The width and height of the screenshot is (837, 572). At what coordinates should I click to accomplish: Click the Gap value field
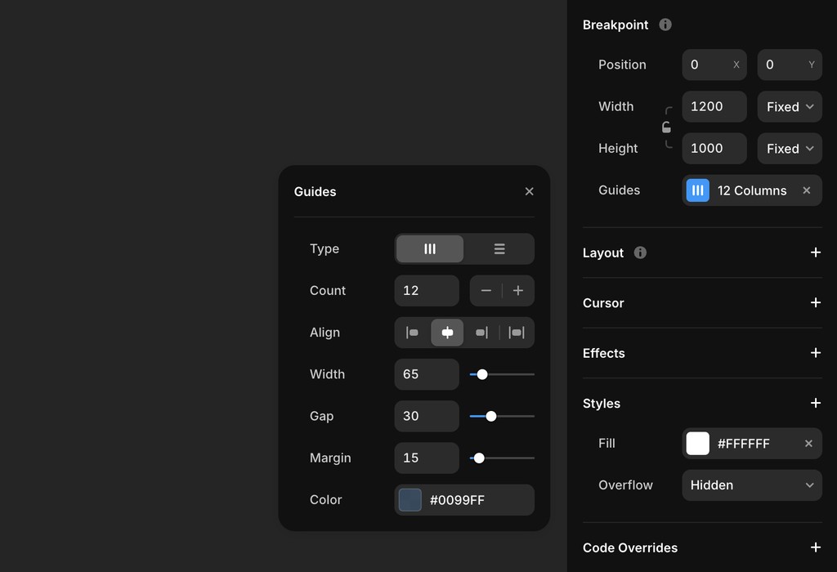click(427, 416)
